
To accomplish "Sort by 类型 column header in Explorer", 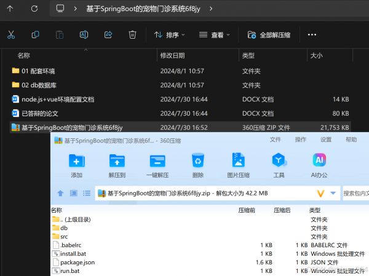I will coord(248,55).
